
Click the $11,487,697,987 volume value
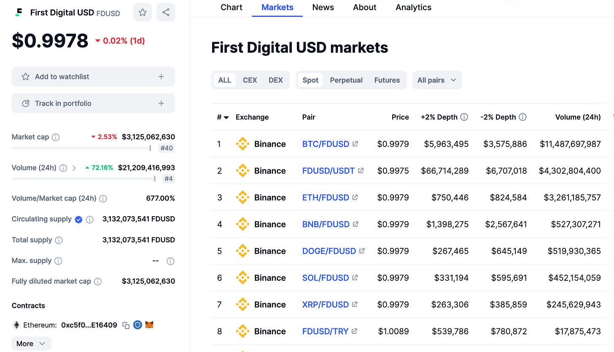click(x=570, y=144)
